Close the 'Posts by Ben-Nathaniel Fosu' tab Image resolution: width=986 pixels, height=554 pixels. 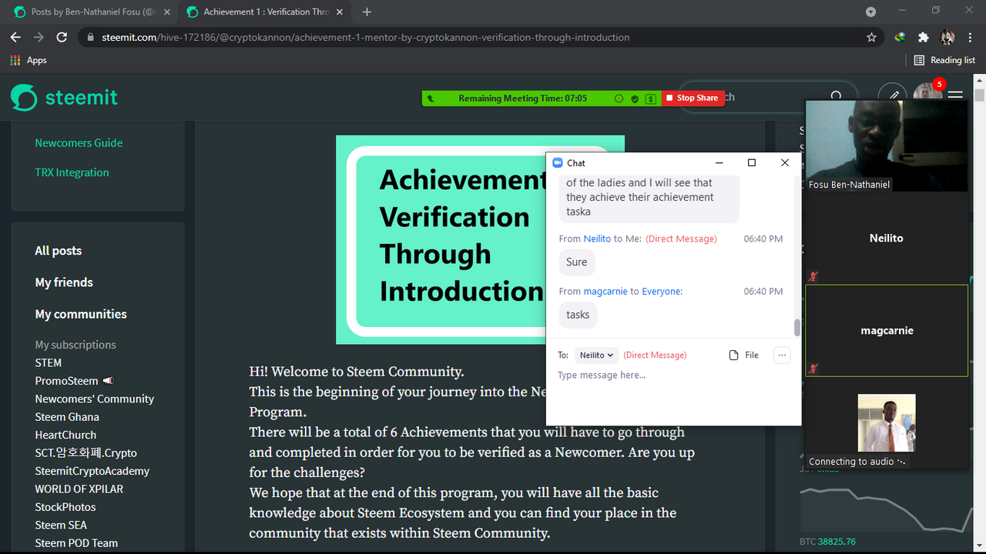click(x=166, y=12)
